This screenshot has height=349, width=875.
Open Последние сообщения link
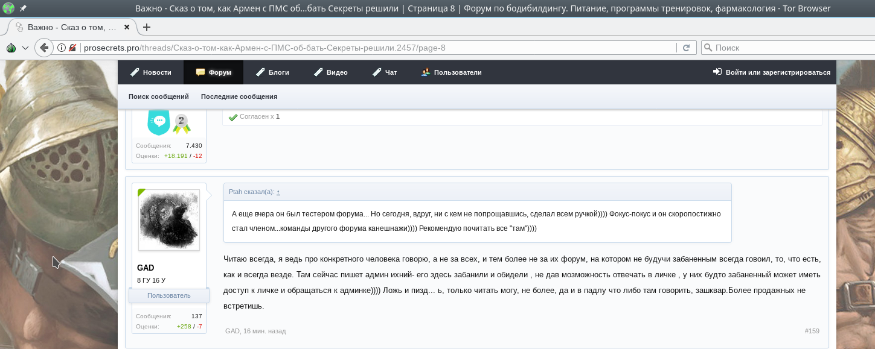pos(239,96)
